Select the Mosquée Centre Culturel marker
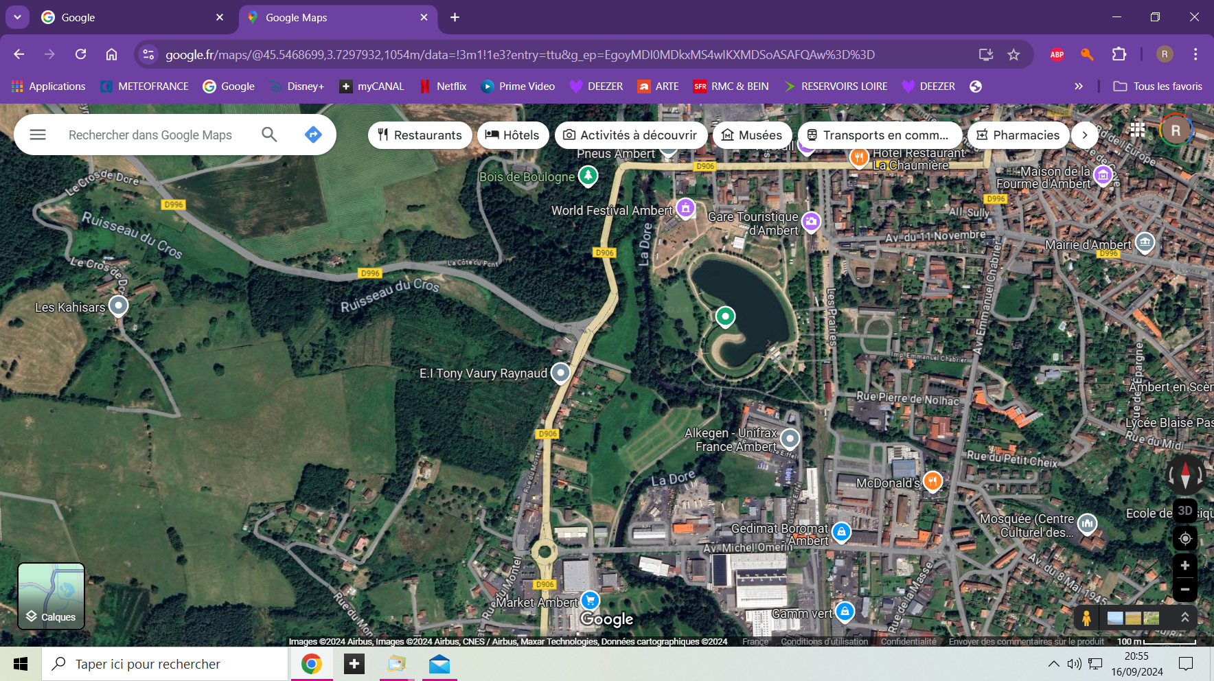 pyautogui.click(x=1087, y=524)
